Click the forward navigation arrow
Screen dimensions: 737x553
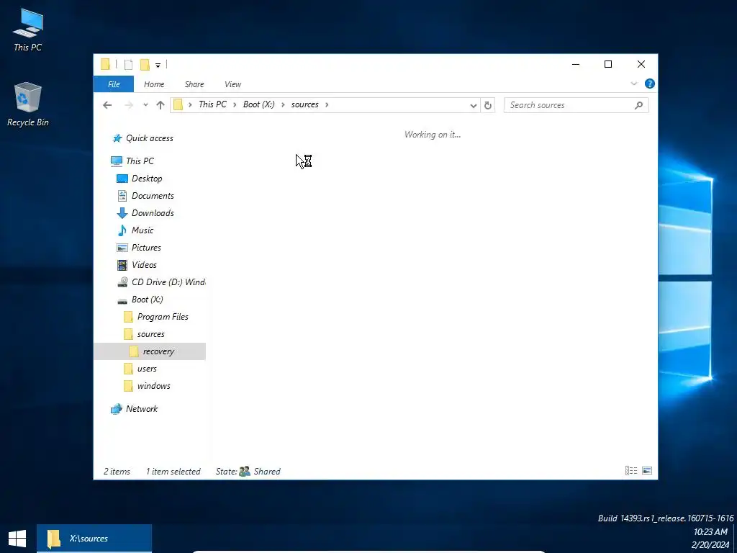[x=129, y=105]
